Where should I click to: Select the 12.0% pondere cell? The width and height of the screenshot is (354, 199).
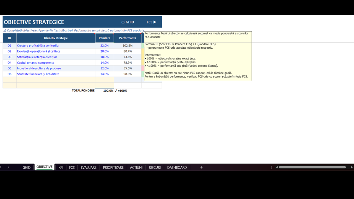[105, 68]
